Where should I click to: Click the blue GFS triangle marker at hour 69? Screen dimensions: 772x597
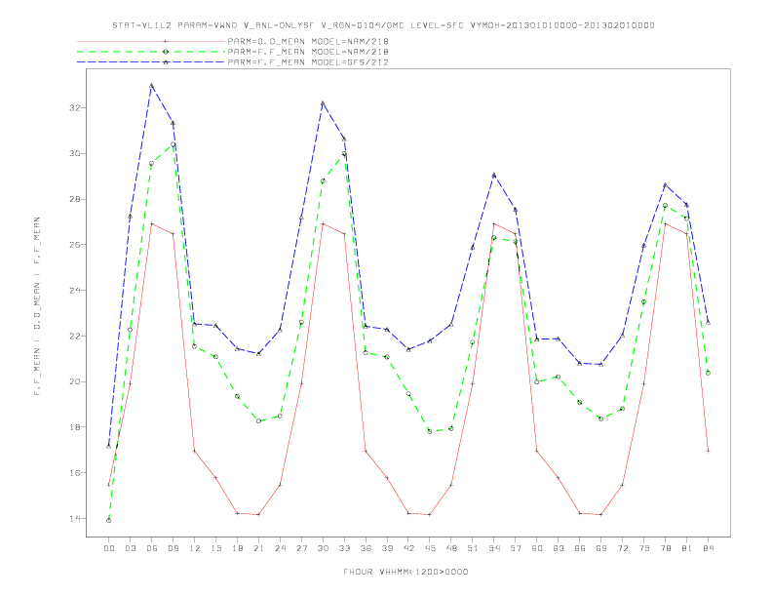(x=600, y=364)
